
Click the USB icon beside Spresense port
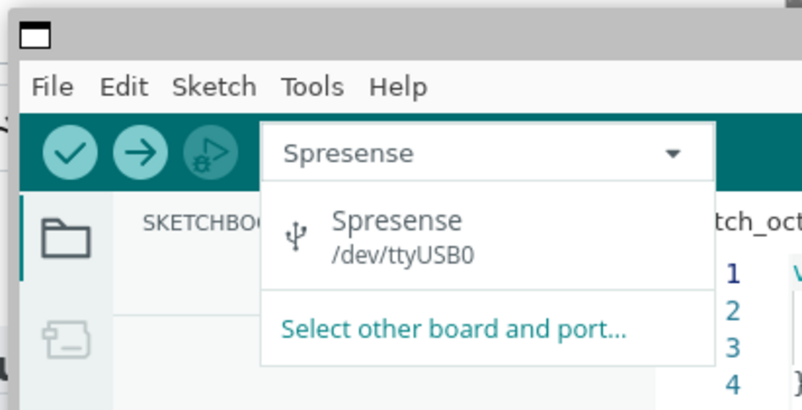coord(296,236)
